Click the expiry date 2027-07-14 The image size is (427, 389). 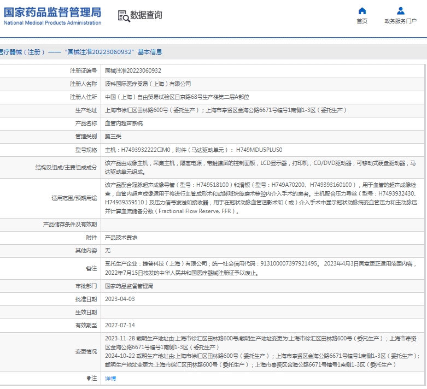[x=120, y=325]
